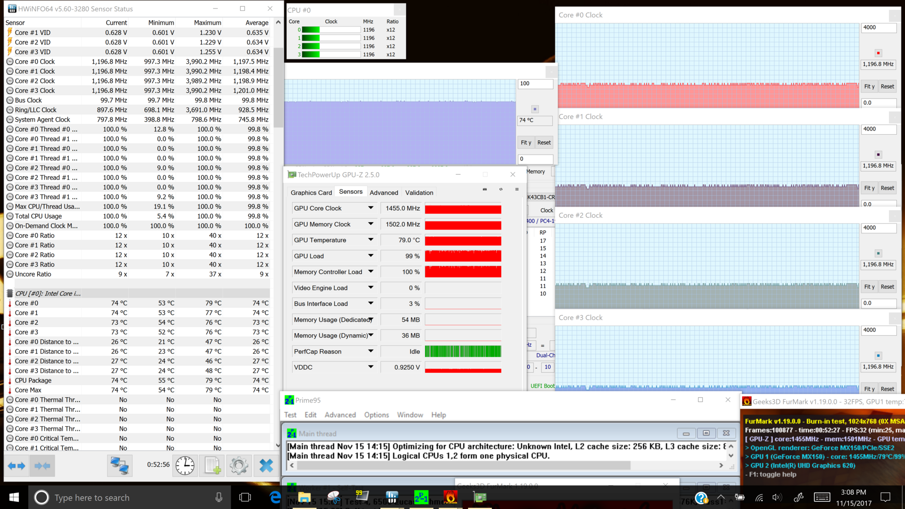Open the Video Engine Load dropdown
This screenshot has width=905, height=509.
point(371,287)
